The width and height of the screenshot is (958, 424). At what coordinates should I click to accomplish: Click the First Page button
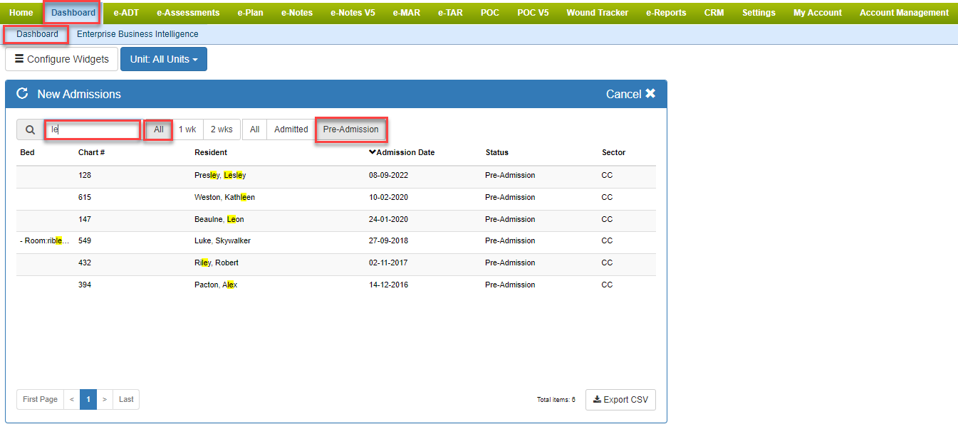click(40, 400)
